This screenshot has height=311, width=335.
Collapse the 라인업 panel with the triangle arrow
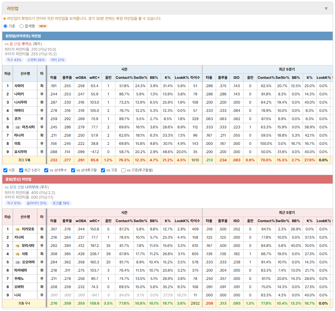[326, 9]
